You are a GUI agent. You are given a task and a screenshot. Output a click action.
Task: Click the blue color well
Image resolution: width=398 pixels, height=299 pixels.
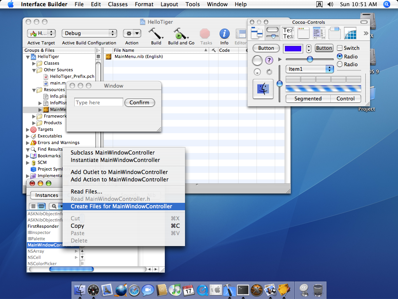[293, 49]
